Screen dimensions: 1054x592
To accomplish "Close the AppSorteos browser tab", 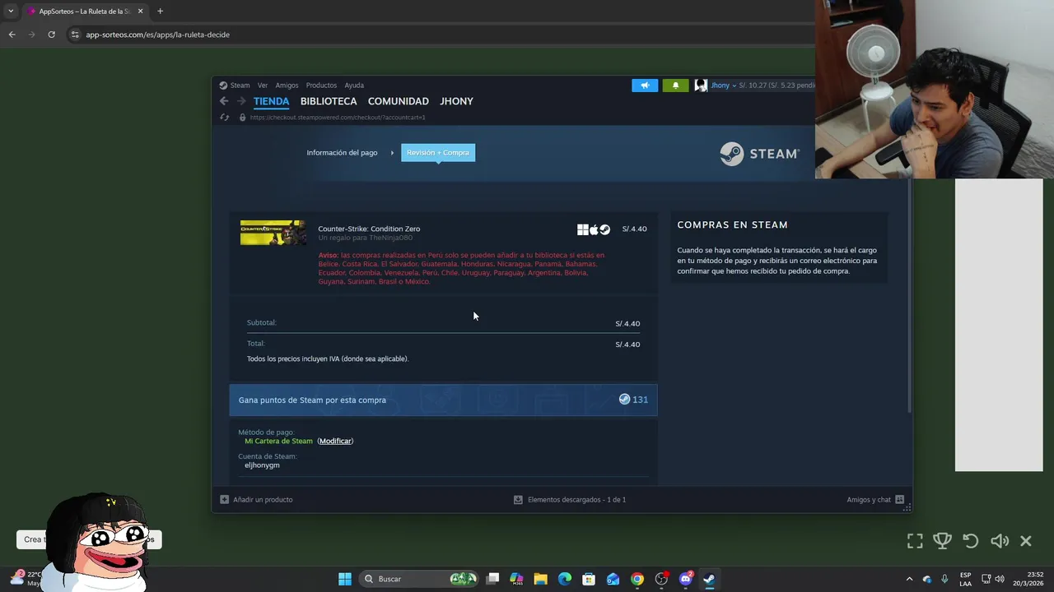I will pos(140,12).
